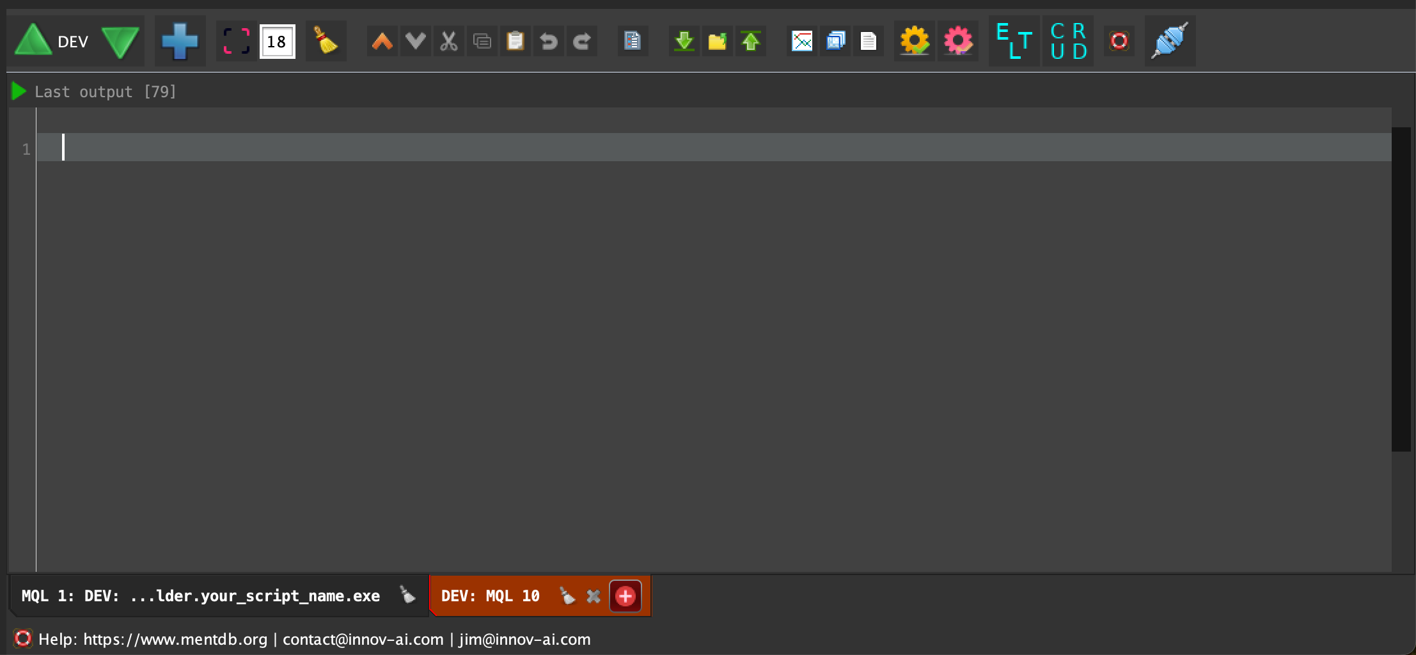The height and width of the screenshot is (655, 1416).
Task: Select the DEV: MQL 10 tab
Action: pos(490,596)
